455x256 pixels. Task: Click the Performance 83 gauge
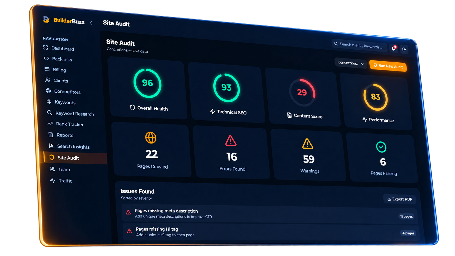tap(376, 97)
